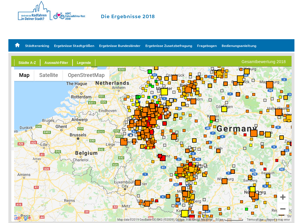Viewport: 306px width, 223px height.
Task: Switch map view to Satellite
Action: click(49, 75)
